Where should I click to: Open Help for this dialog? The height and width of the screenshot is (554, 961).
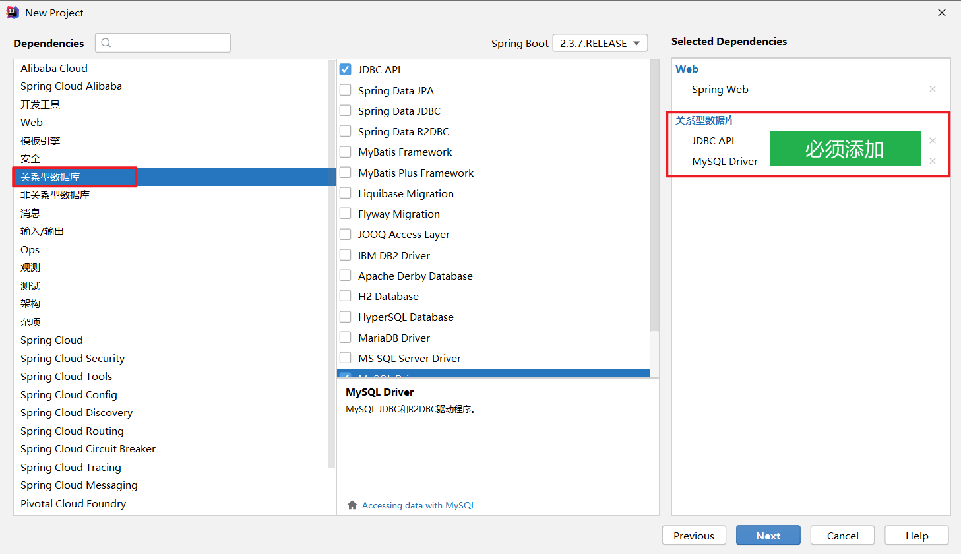tap(917, 536)
